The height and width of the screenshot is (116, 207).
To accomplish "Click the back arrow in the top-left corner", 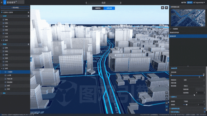I will [x=2, y=2].
